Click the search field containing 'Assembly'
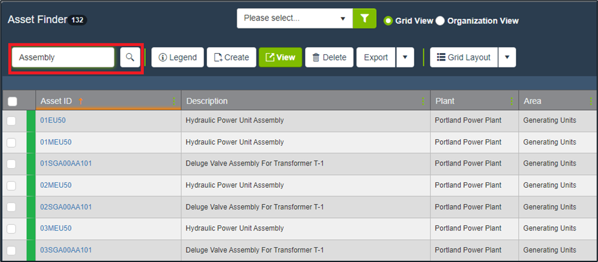Viewport: 598px width, 262px height. tap(63, 57)
